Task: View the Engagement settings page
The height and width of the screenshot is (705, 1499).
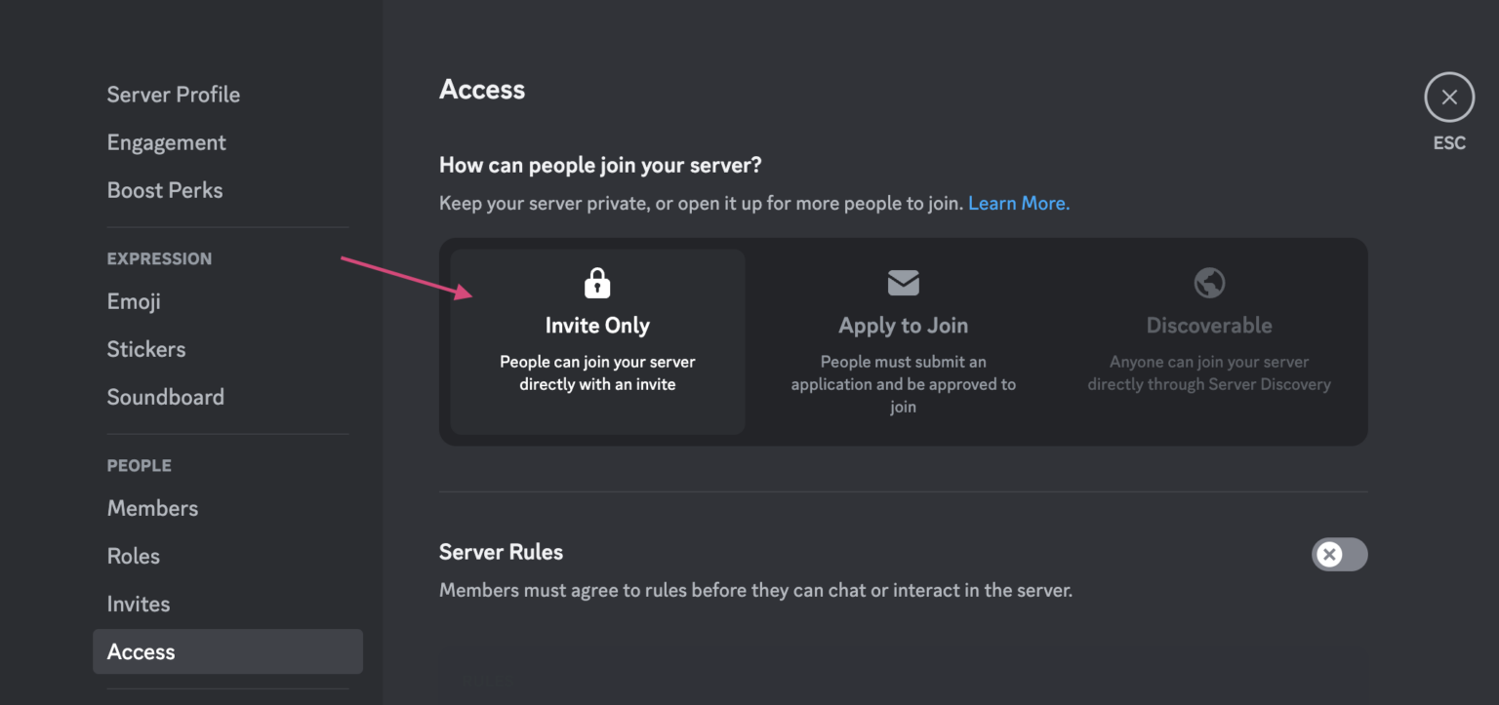Action: click(166, 142)
